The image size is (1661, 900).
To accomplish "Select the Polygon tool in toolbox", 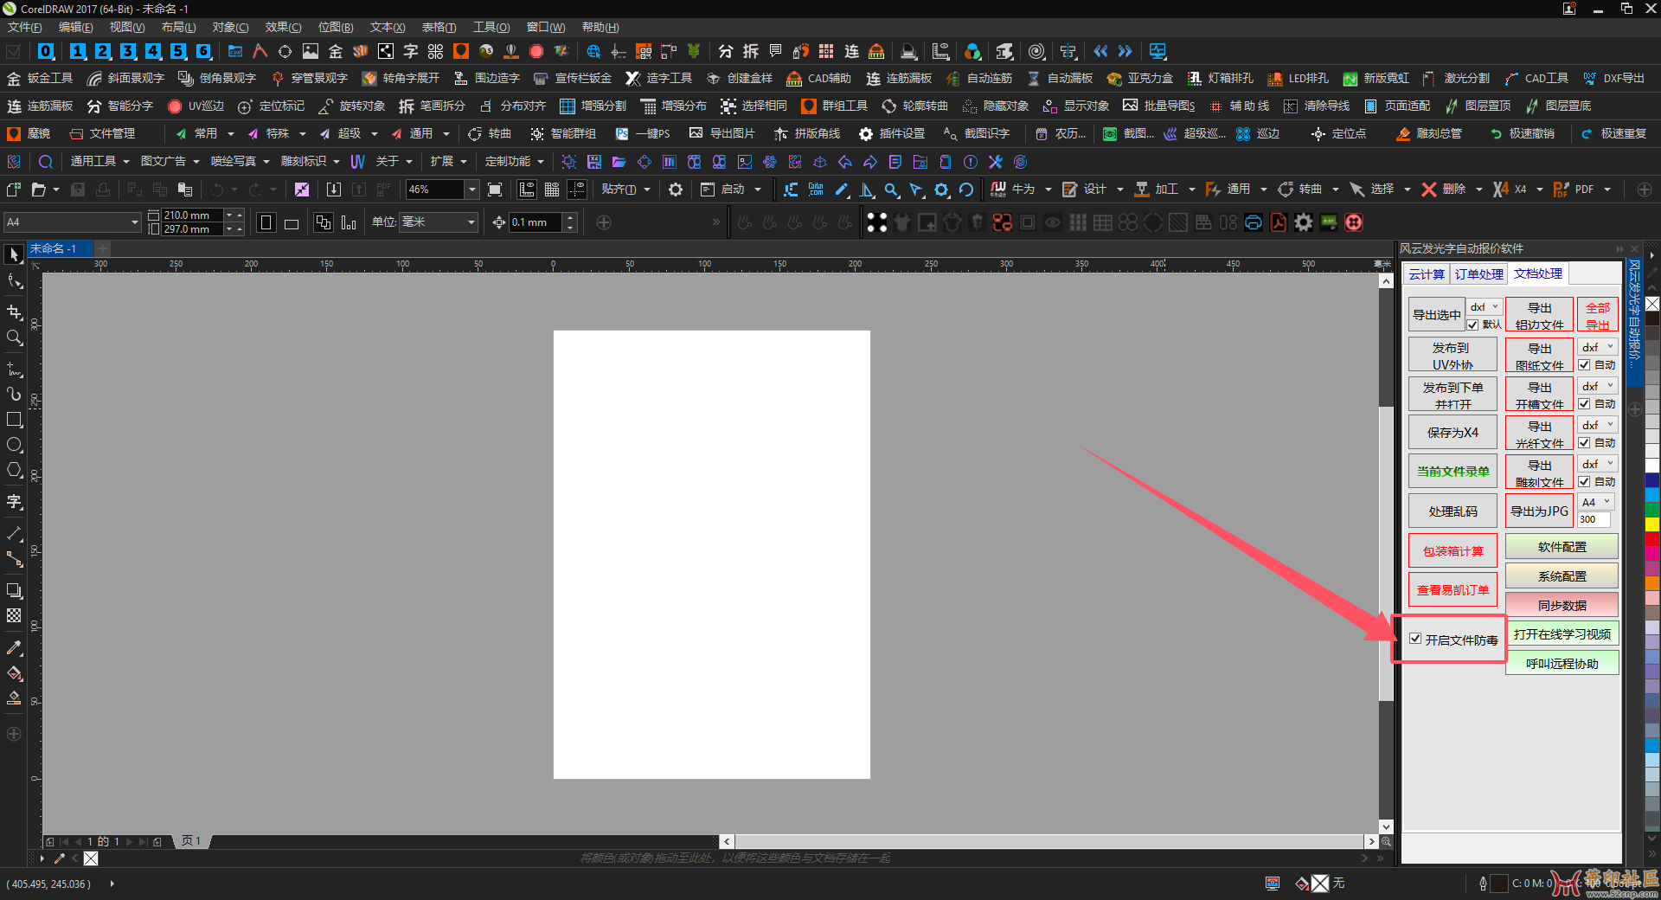I will click(x=14, y=470).
